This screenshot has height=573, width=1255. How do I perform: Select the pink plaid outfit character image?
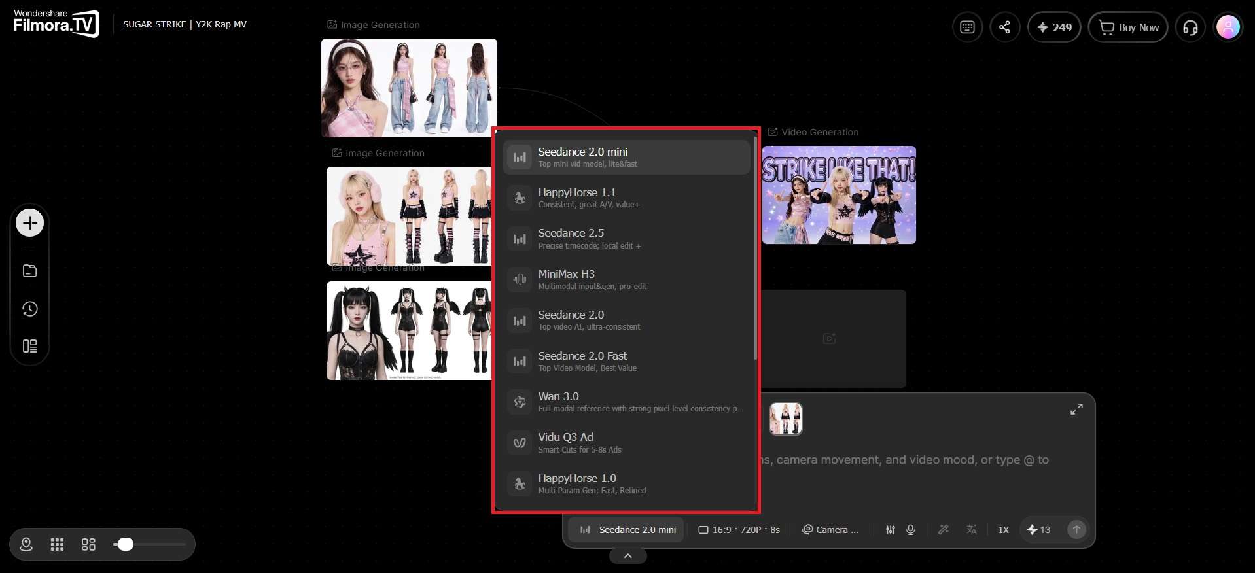(x=409, y=88)
